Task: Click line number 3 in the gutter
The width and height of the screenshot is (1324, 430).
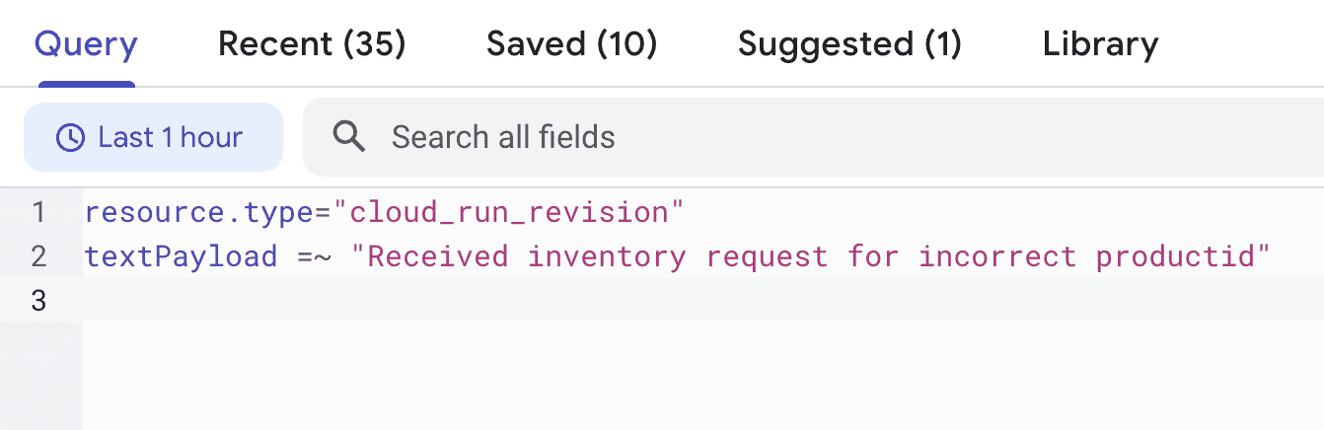Action: [x=38, y=300]
